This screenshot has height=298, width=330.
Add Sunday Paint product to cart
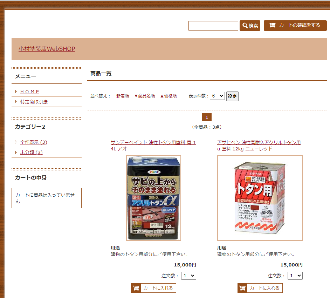153,288
